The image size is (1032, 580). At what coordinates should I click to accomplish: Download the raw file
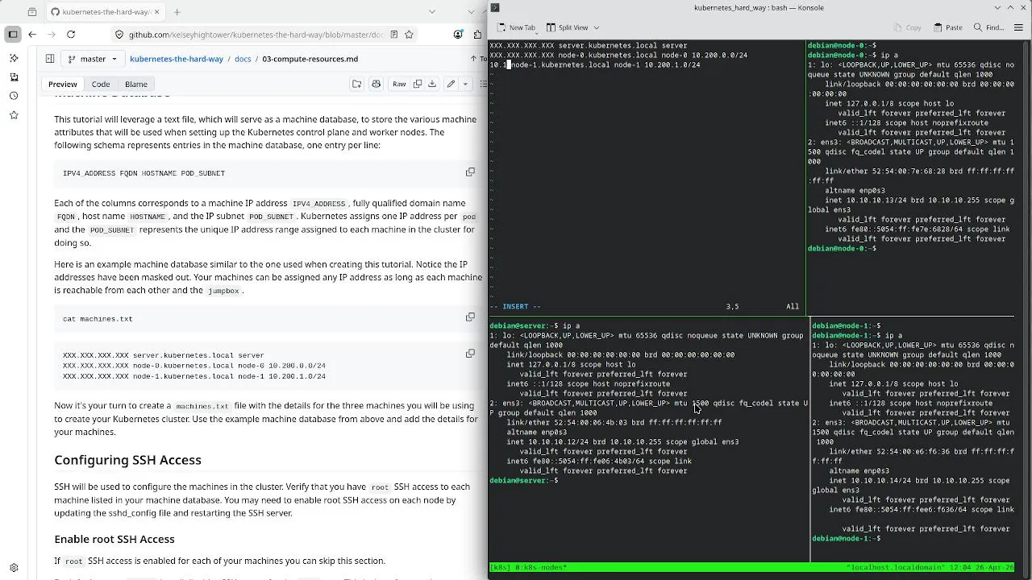tap(432, 84)
